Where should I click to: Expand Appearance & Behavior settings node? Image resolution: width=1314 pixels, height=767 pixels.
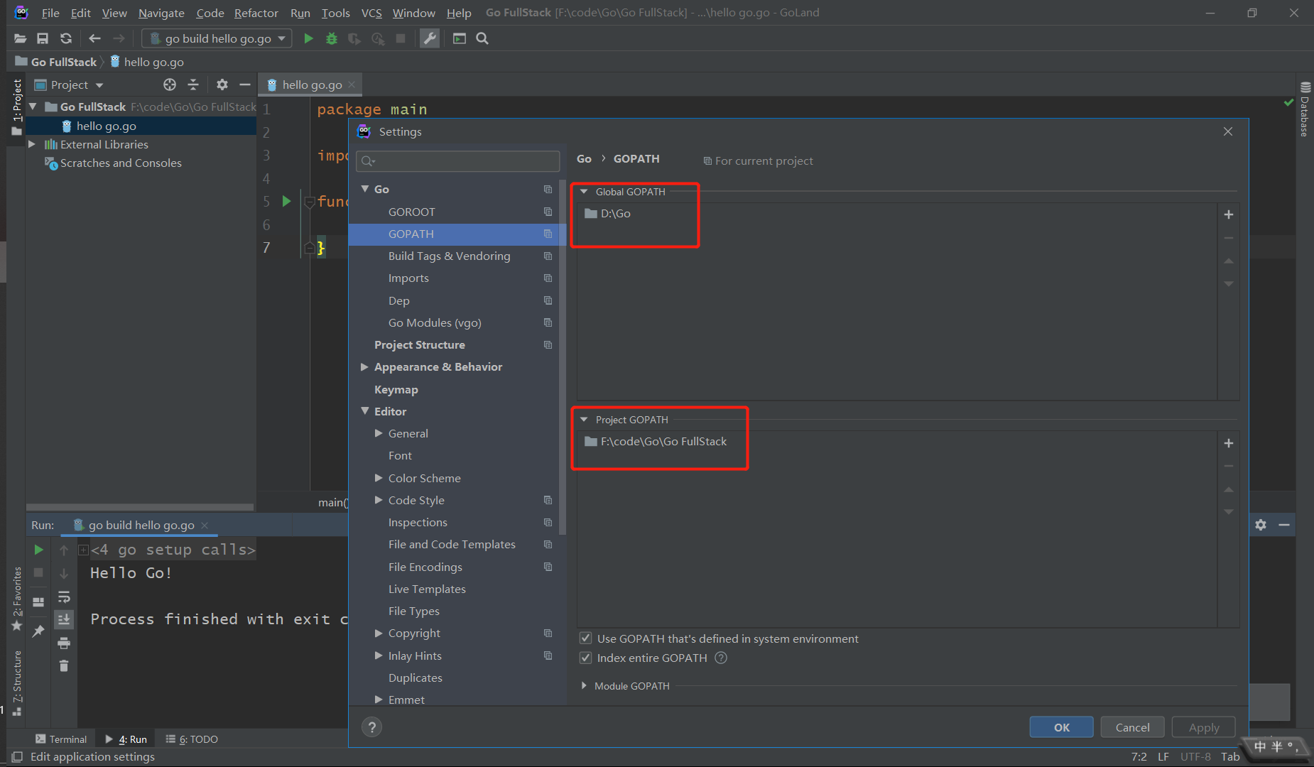point(365,367)
